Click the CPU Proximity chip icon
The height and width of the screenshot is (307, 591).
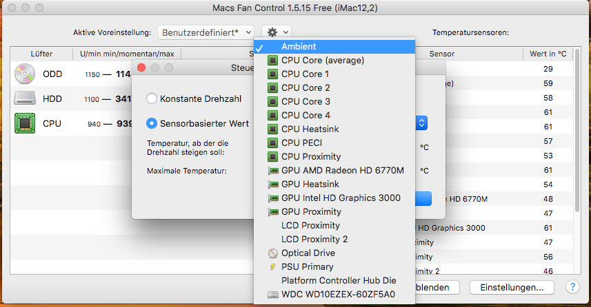coord(272,156)
